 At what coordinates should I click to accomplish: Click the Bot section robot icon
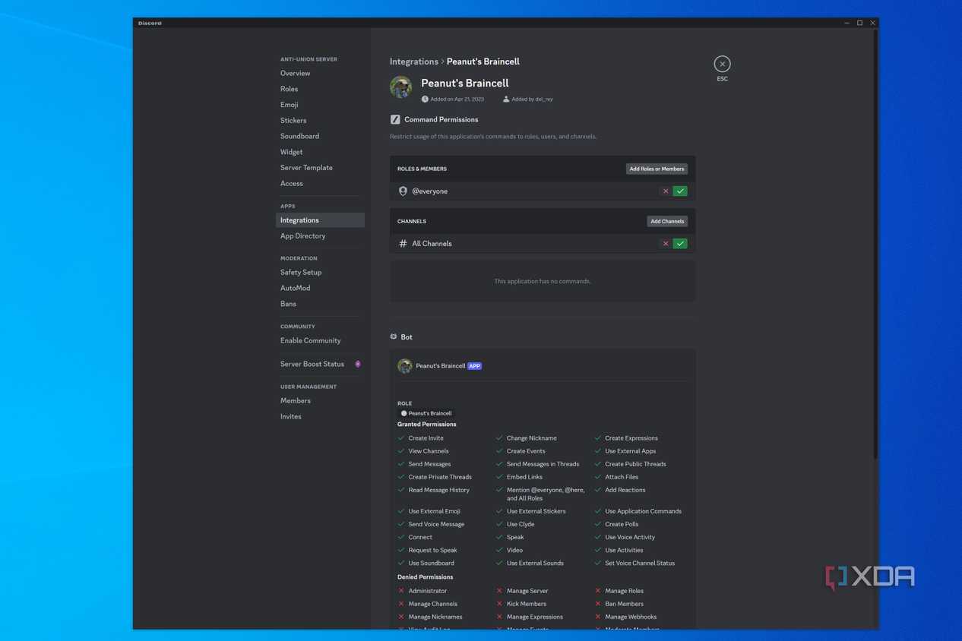click(x=394, y=336)
